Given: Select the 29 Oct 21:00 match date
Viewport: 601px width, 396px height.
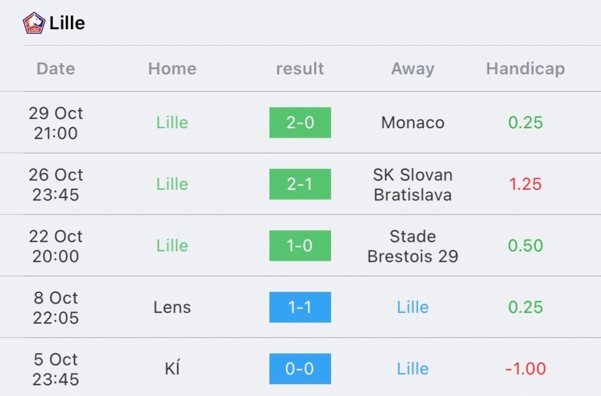Looking at the screenshot, I should click(x=56, y=123).
